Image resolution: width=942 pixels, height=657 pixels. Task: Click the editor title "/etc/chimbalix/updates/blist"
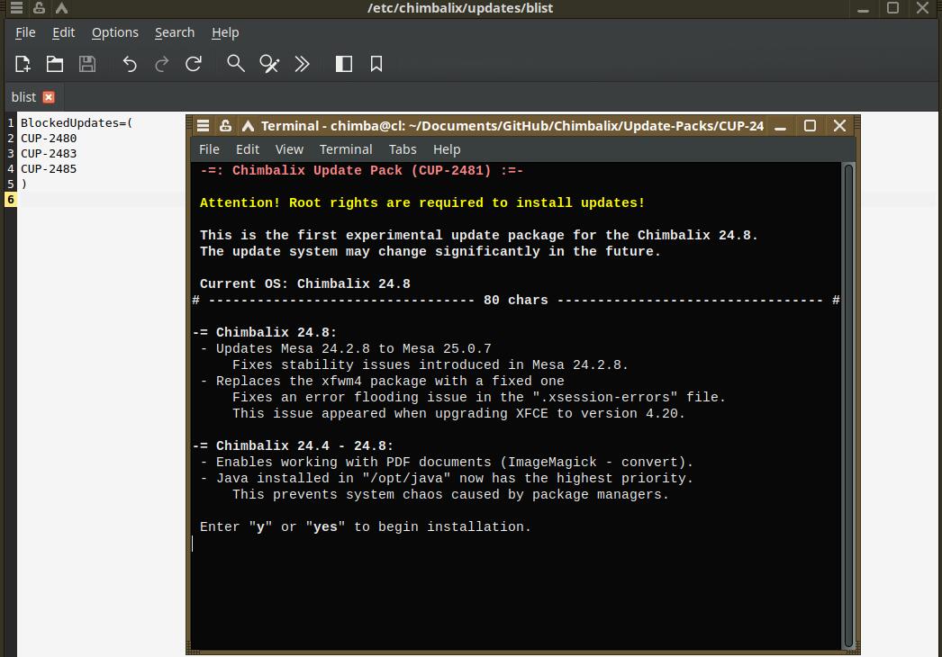460,8
